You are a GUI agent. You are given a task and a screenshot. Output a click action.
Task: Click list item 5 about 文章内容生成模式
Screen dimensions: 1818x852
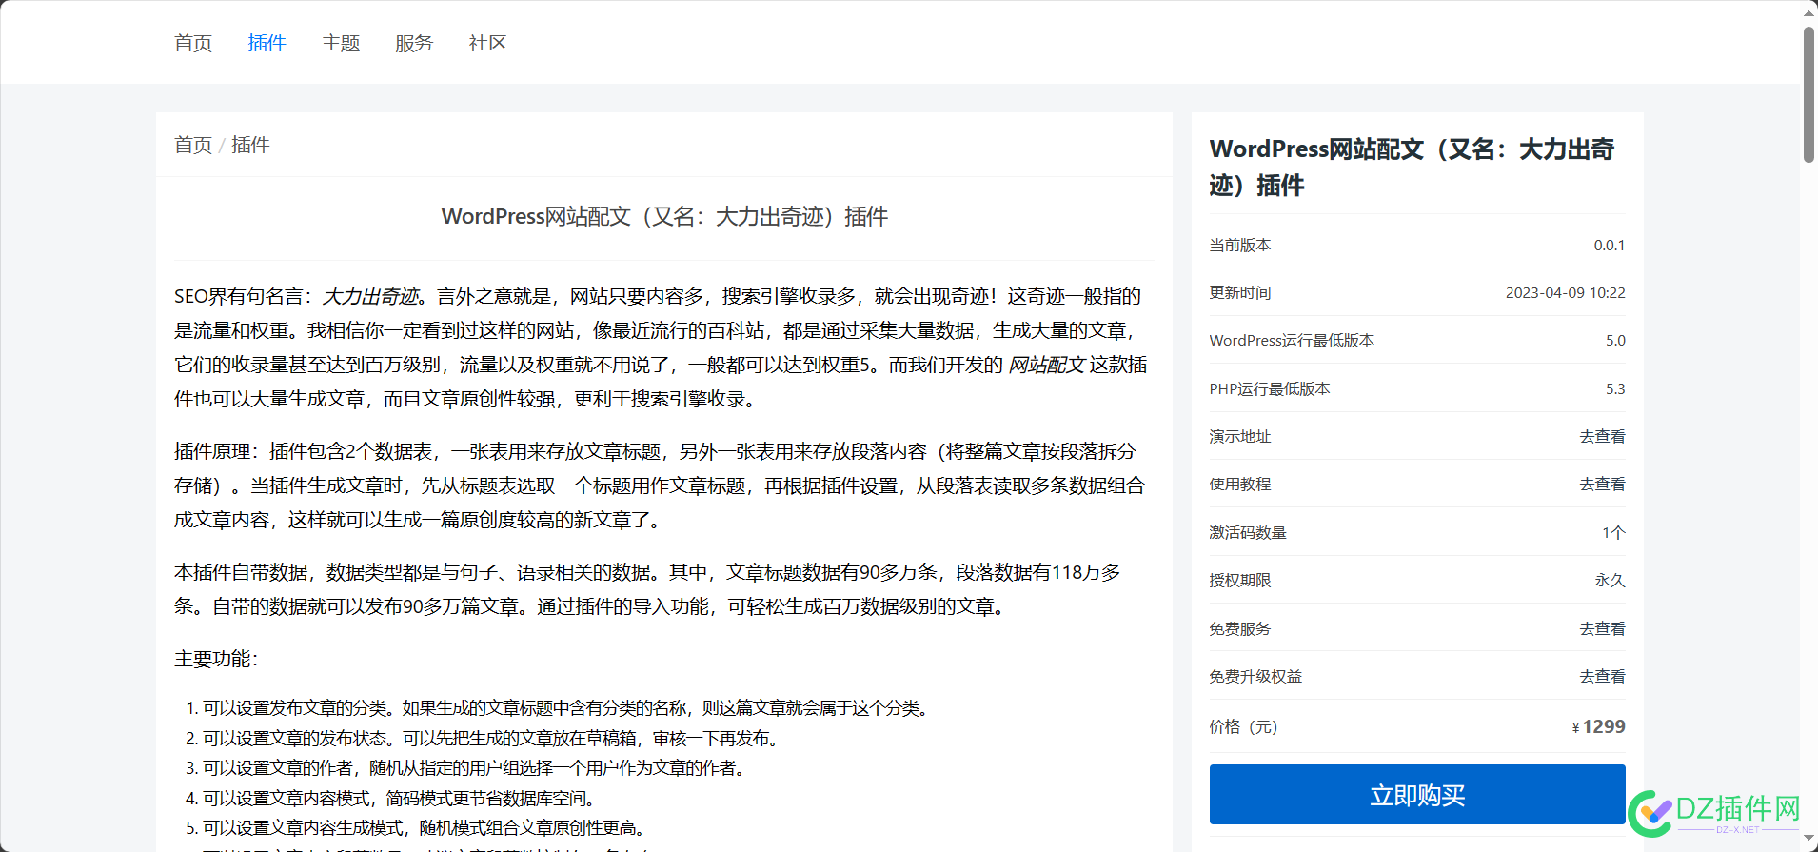[425, 827]
